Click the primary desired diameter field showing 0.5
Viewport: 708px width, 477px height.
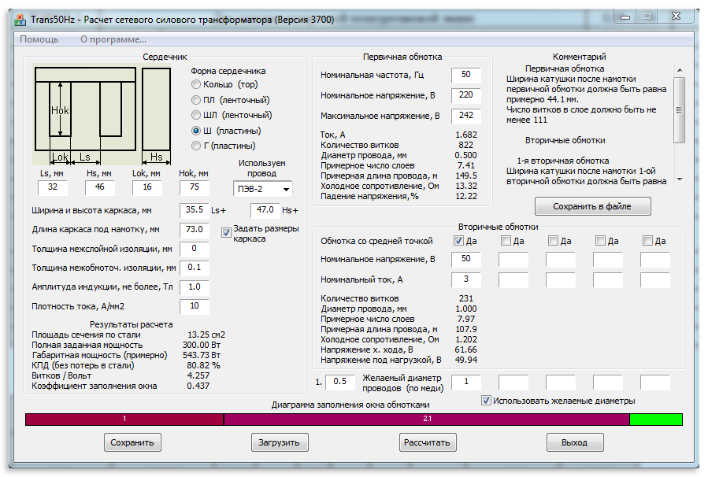tap(340, 383)
